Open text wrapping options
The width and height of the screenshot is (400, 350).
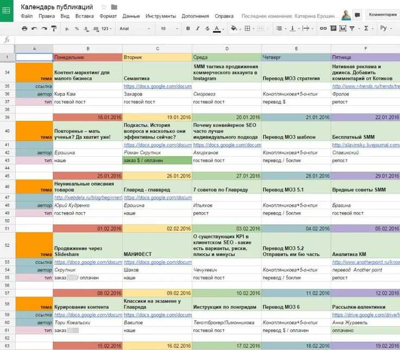(306, 29)
